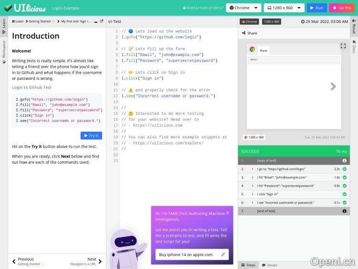Open tutorial in new window icon
The image size is (358, 269).
(101, 22)
